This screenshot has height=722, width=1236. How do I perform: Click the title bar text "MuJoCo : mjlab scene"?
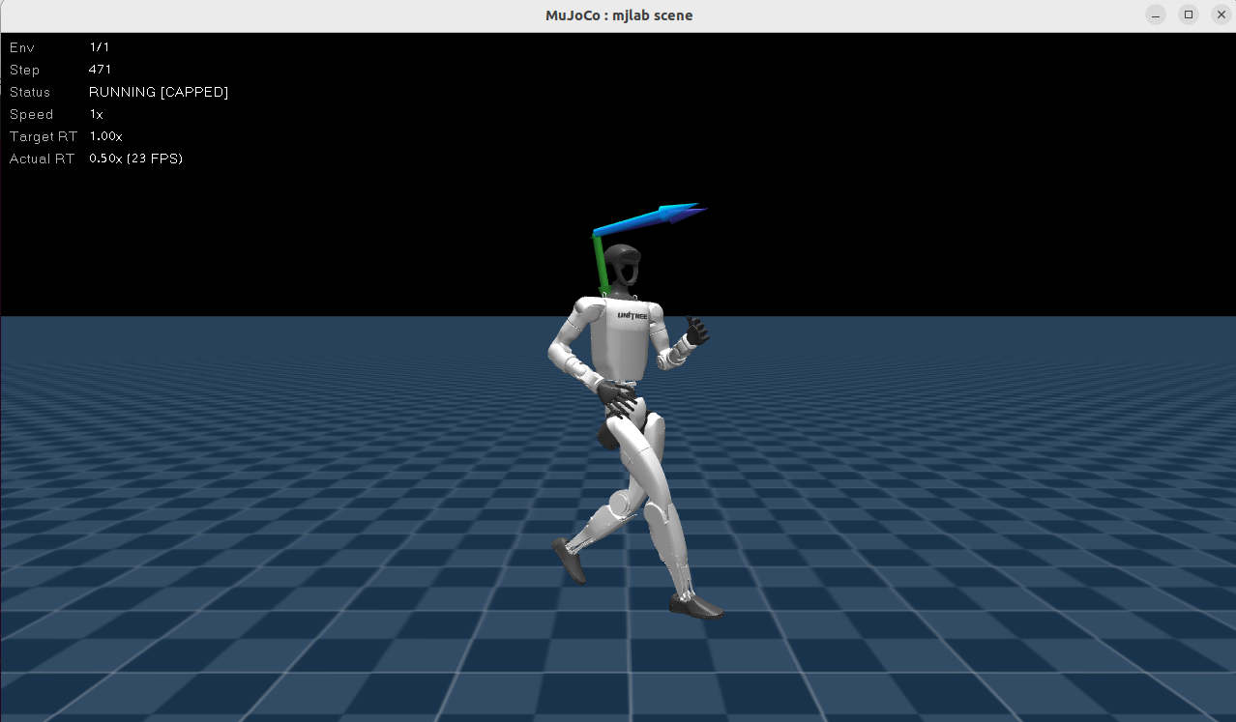(x=619, y=14)
